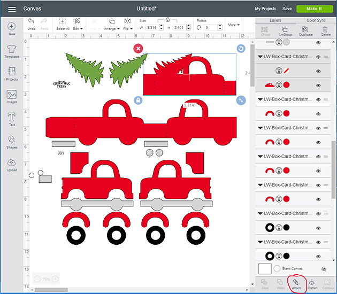Add Text to the canvas
The width and height of the screenshot is (337, 294).
tap(12, 119)
